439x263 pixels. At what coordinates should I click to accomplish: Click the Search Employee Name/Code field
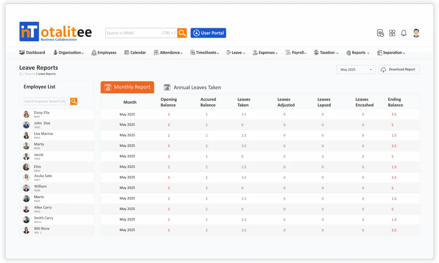click(46, 102)
